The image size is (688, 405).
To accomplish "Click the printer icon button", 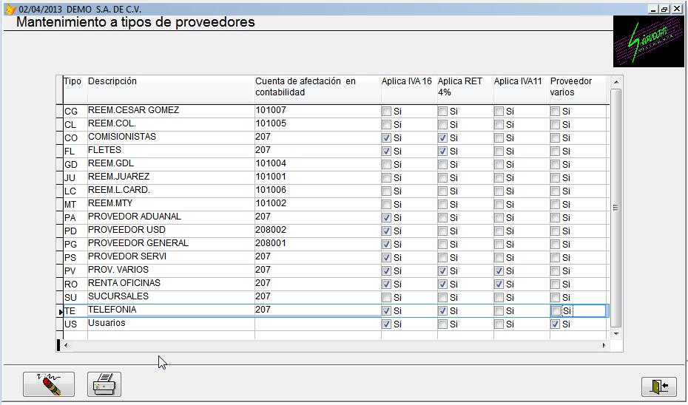I will tap(104, 384).
